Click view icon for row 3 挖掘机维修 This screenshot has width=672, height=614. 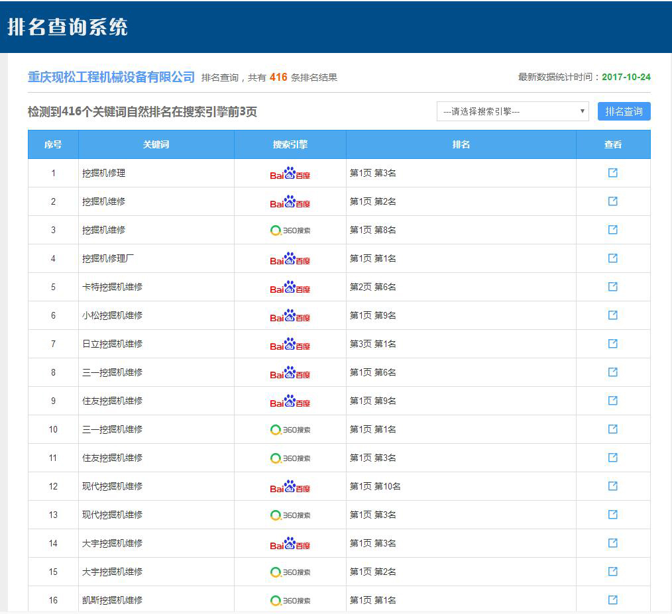pos(613,230)
